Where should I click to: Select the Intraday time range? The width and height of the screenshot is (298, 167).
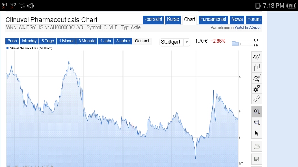(29, 41)
